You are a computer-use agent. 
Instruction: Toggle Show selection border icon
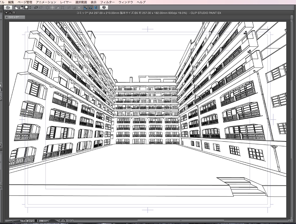[x=79, y=8]
